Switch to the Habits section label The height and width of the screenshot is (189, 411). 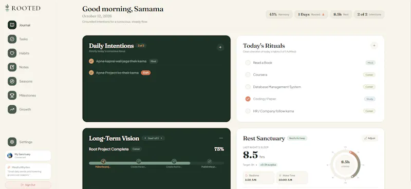click(x=24, y=53)
